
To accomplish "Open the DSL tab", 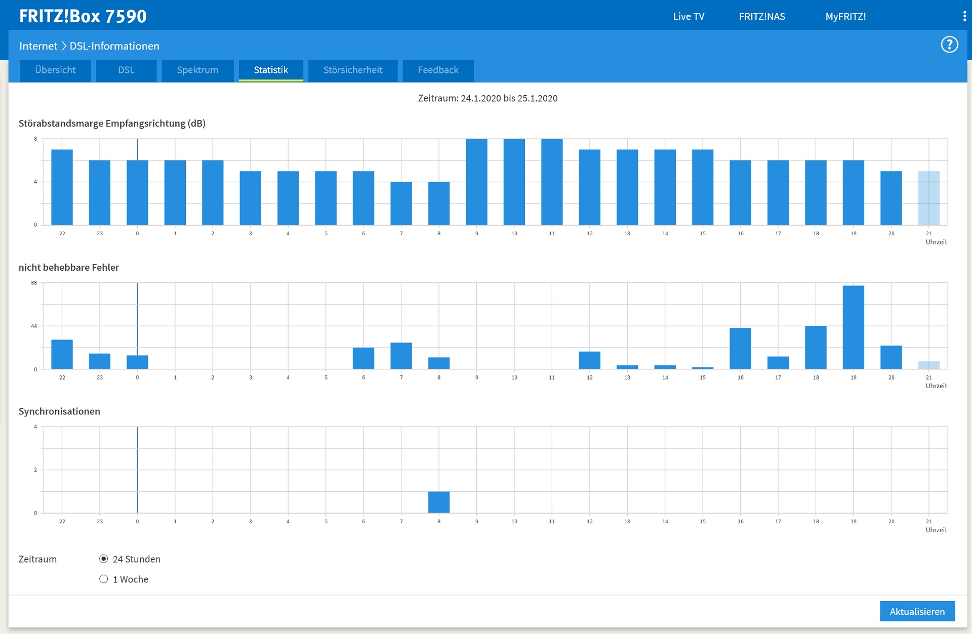I will pos(126,70).
